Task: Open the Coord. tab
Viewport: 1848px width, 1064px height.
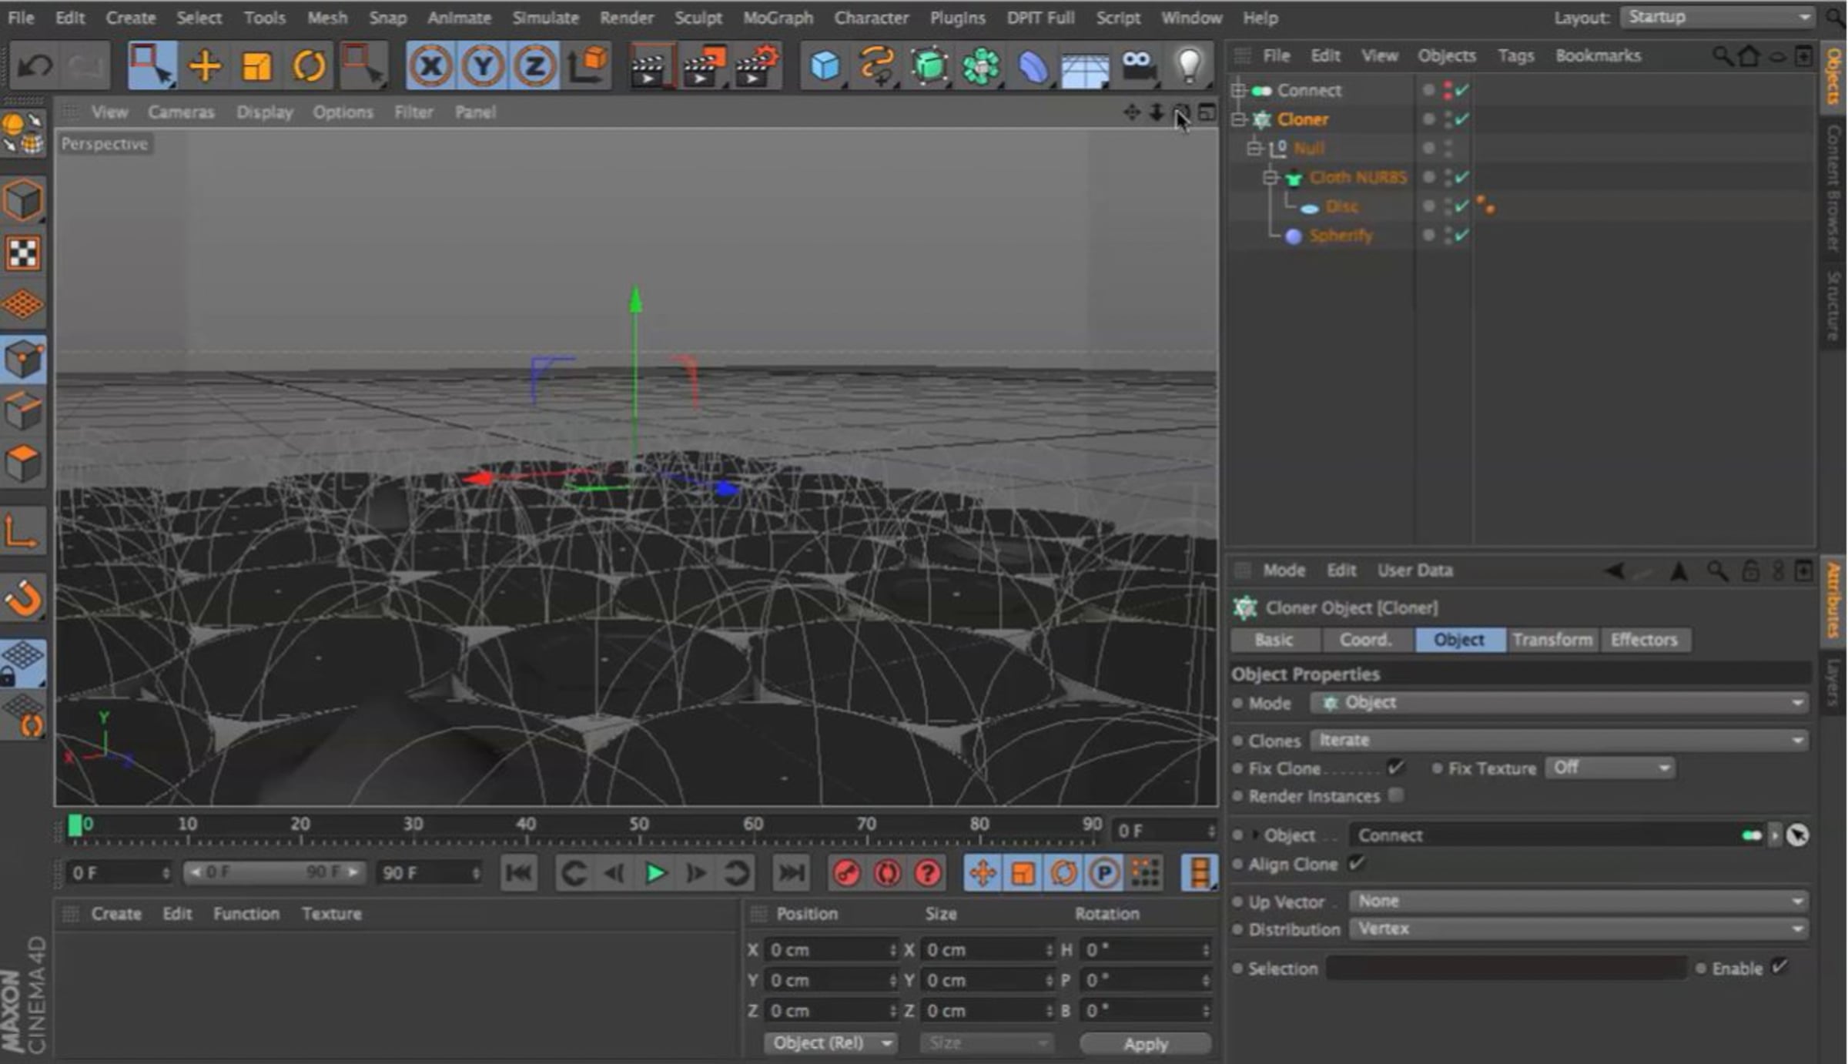Action: click(x=1365, y=640)
